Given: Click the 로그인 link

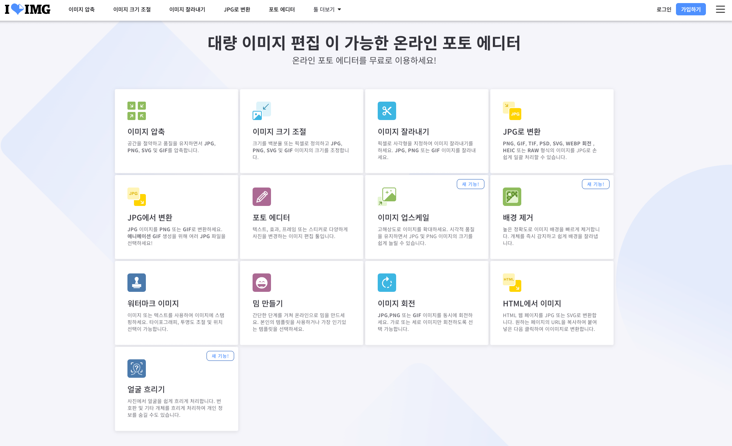Looking at the screenshot, I should tap(664, 9).
